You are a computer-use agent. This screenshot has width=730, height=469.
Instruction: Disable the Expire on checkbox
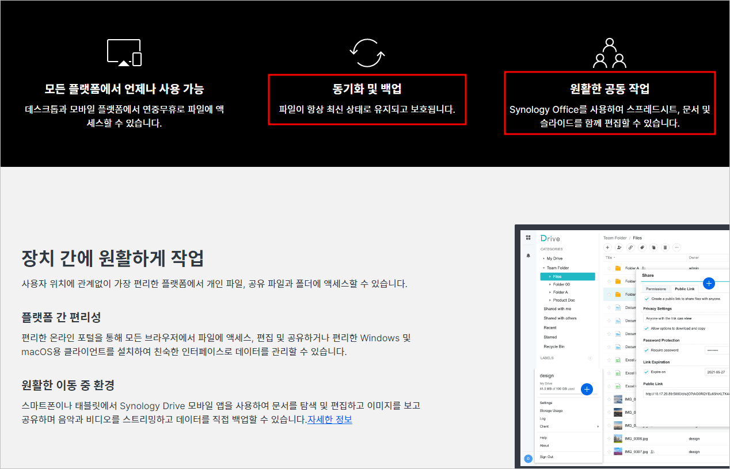coord(647,372)
